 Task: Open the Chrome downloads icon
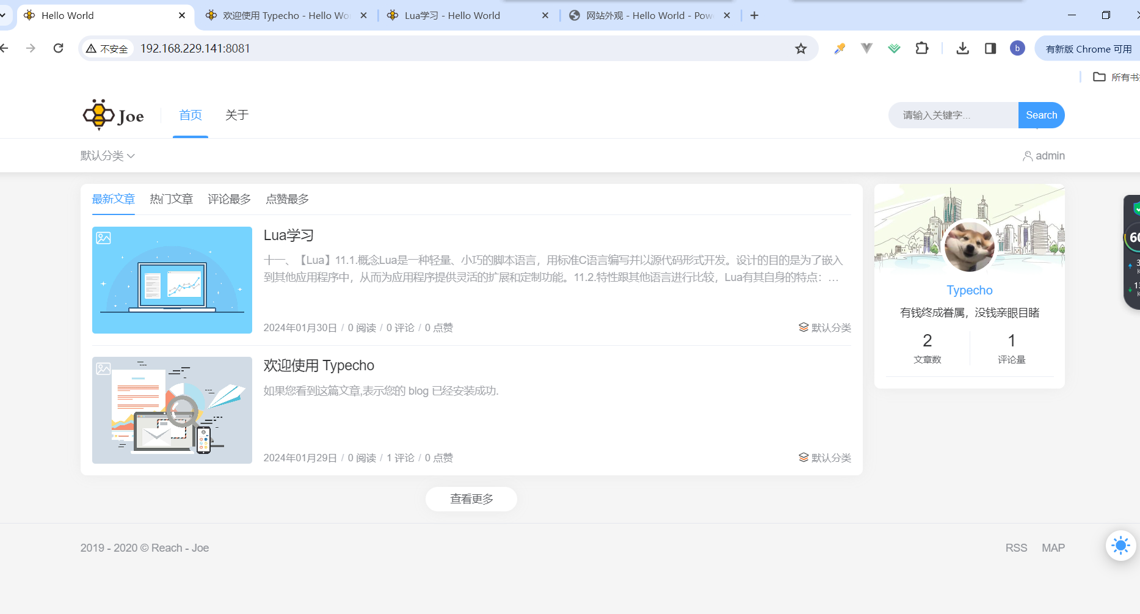click(962, 48)
